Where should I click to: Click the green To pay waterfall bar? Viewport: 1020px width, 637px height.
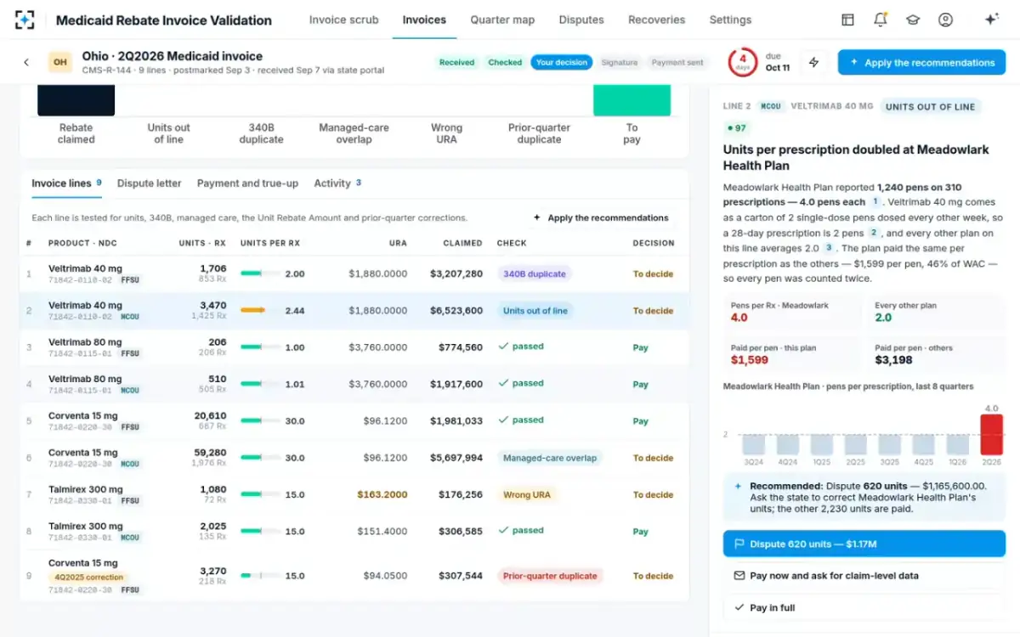[632, 100]
